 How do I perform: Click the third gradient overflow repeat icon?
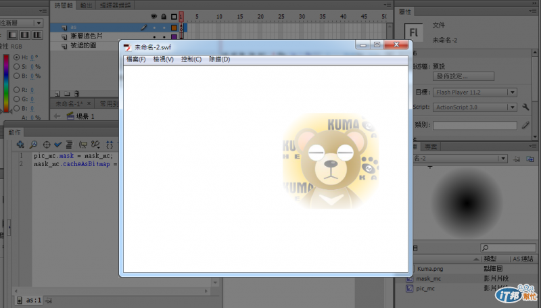37,35
